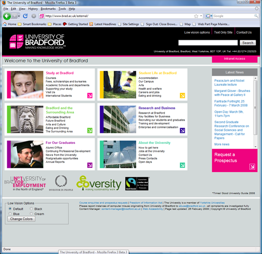Click the university site search input field
This screenshot has width=262, height=254.
(x=208, y=43)
